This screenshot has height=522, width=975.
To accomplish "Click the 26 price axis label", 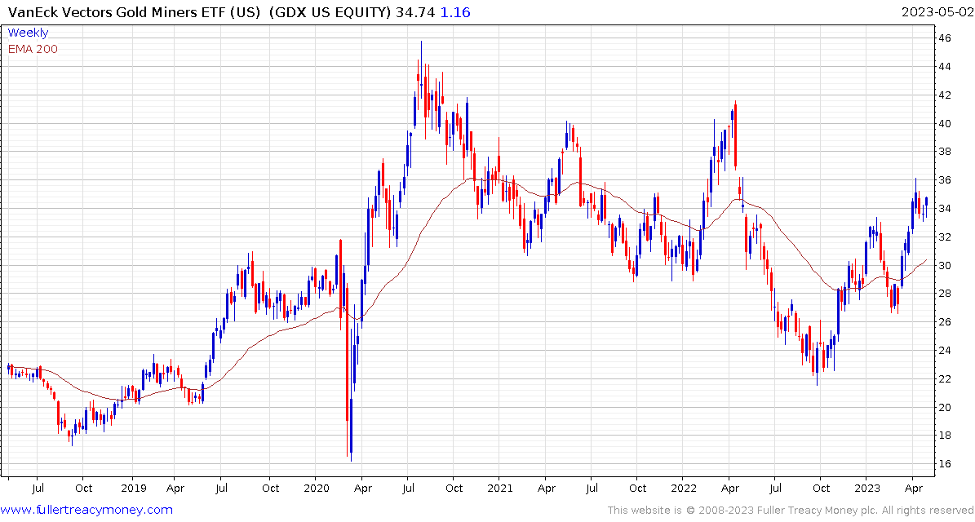I will [945, 322].
